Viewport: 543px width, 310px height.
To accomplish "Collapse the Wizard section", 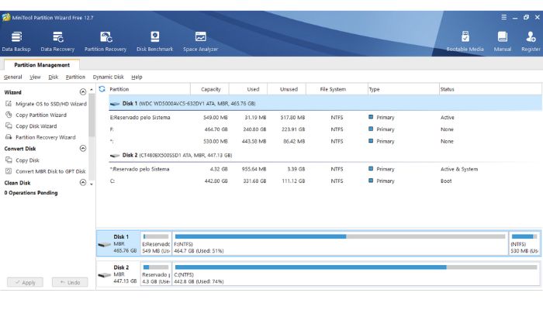I will click(x=83, y=91).
